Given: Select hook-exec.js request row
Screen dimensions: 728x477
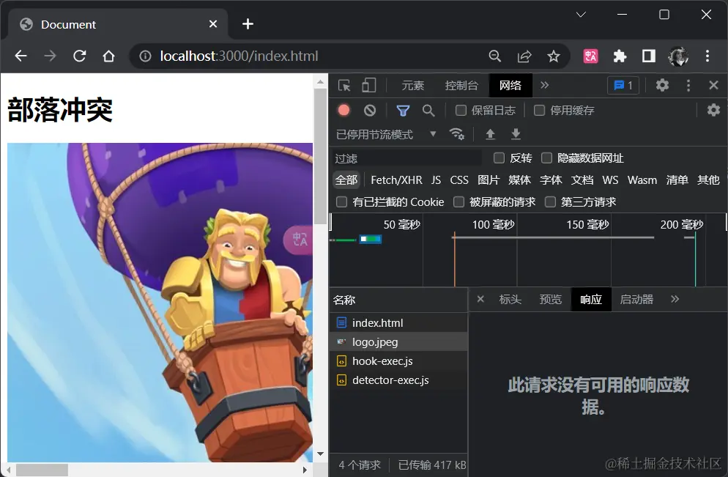Looking at the screenshot, I should pyautogui.click(x=398, y=361).
